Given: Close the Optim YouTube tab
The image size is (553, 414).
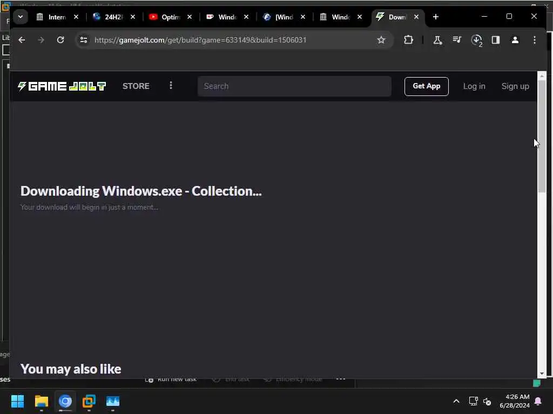Looking at the screenshot, I should click(190, 17).
